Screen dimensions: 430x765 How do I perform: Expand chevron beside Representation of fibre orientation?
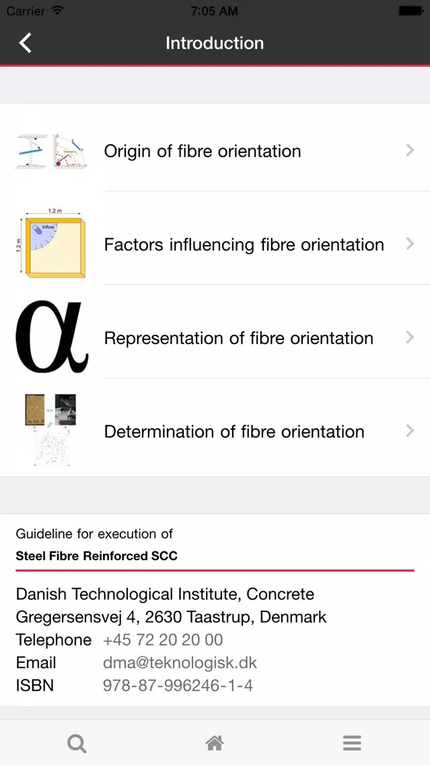click(x=410, y=337)
